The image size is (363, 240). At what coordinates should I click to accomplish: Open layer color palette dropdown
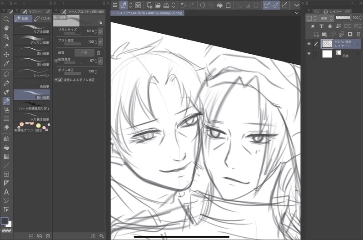[311, 18]
